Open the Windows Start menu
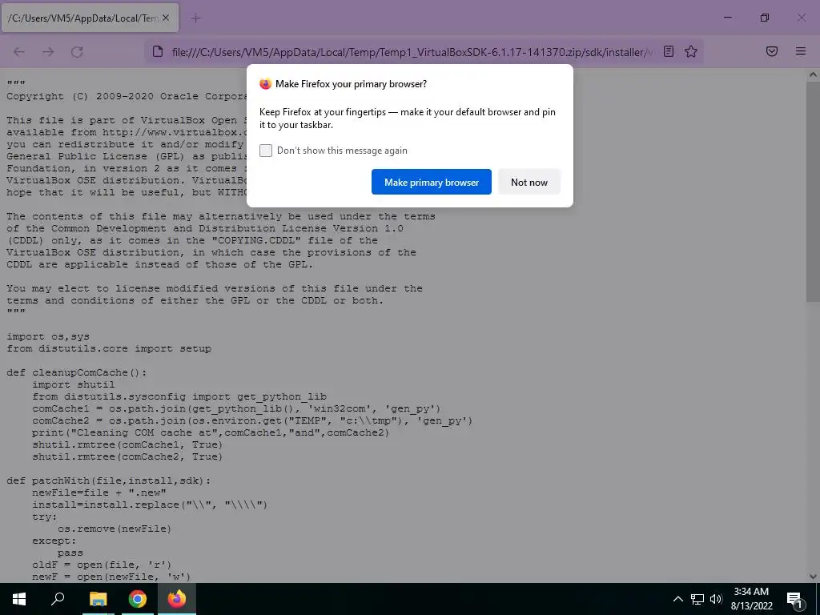 click(19, 599)
